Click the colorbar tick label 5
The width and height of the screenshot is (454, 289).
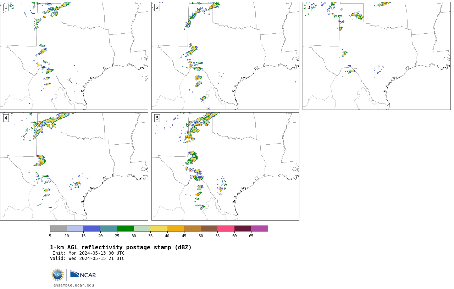click(x=50, y=236)
